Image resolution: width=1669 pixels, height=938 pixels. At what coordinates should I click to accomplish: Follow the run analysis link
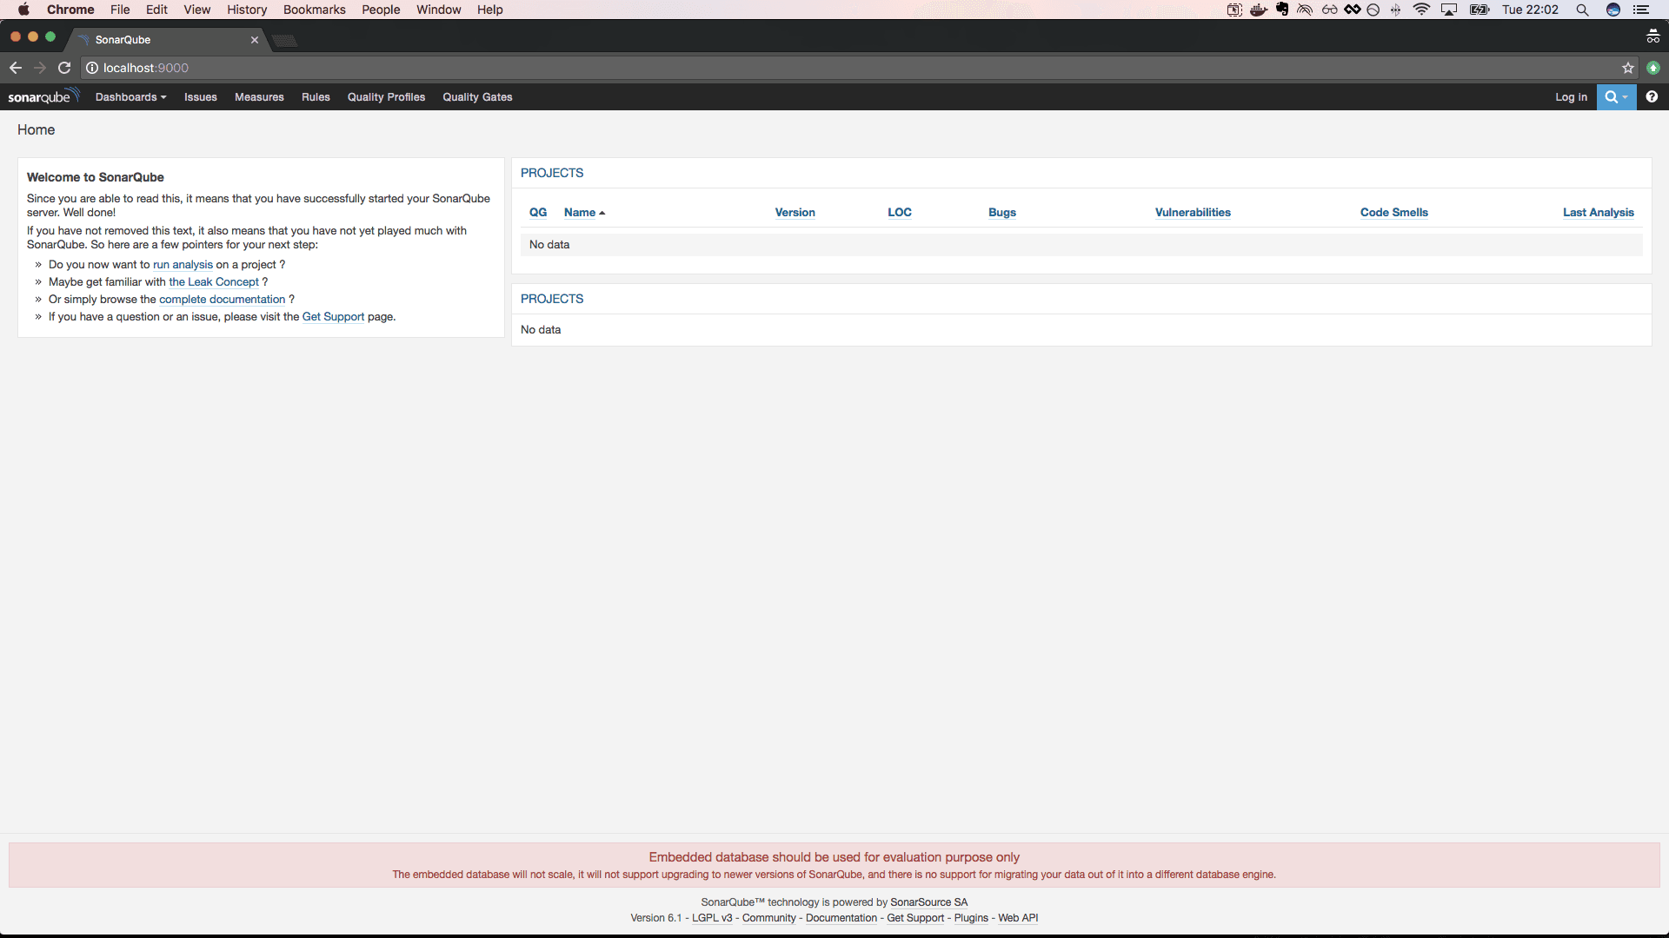click(x=183, y=265)
